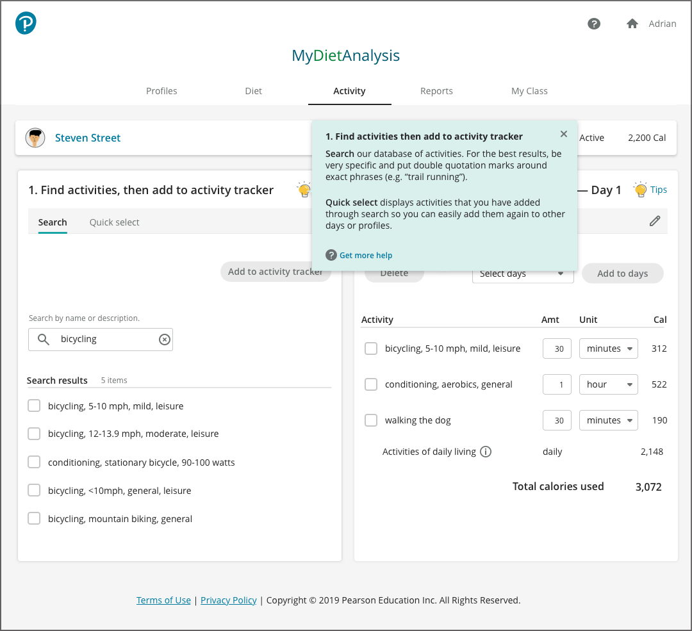Check bicycling, mountain biking, general result

click(34, 519)
